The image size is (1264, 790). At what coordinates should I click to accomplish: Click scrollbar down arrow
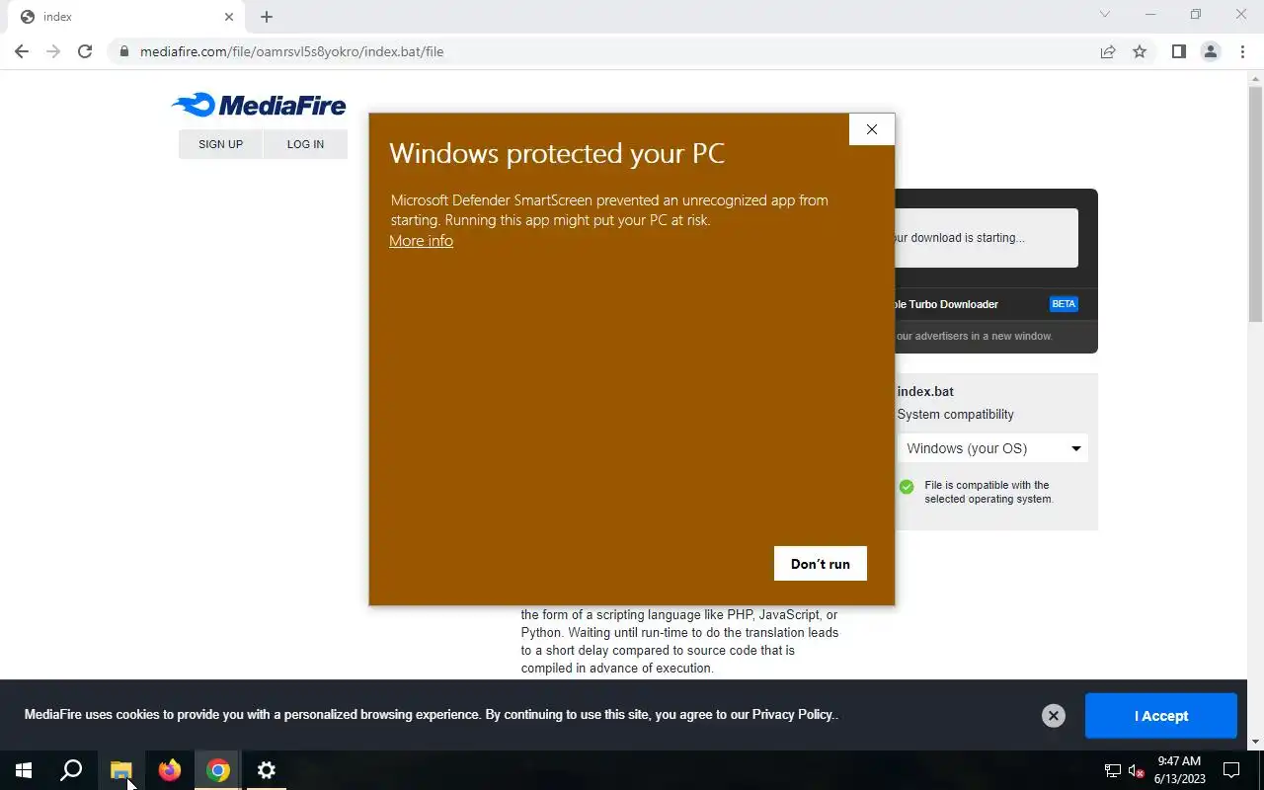pos(1256,742)
